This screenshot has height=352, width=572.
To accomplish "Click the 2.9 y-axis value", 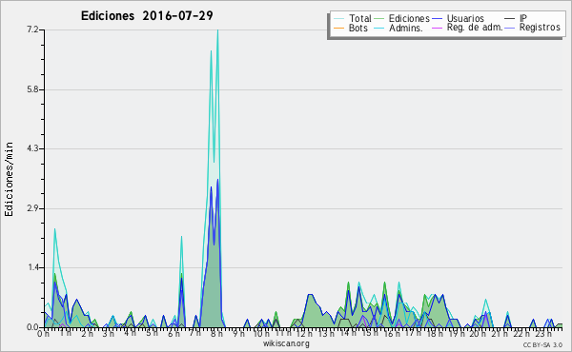I will click(x=32, y=208).
